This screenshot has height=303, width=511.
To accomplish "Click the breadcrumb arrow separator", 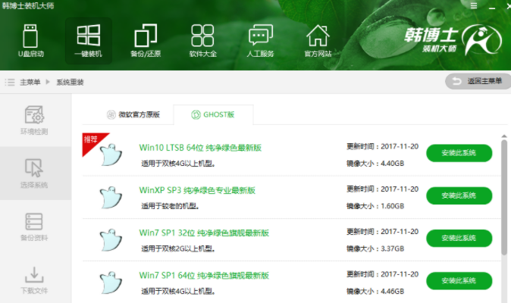I will coord(48,82).
